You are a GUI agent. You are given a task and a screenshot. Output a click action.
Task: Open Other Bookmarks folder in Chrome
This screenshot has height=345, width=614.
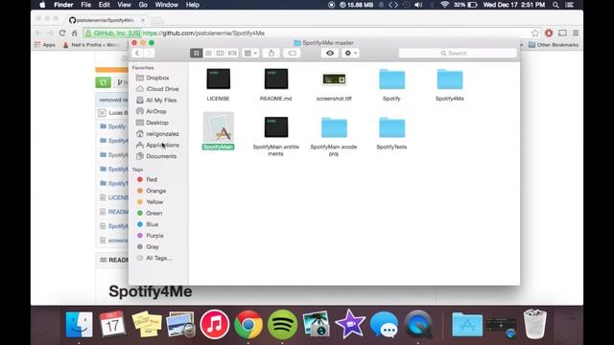tap(554, 45)
